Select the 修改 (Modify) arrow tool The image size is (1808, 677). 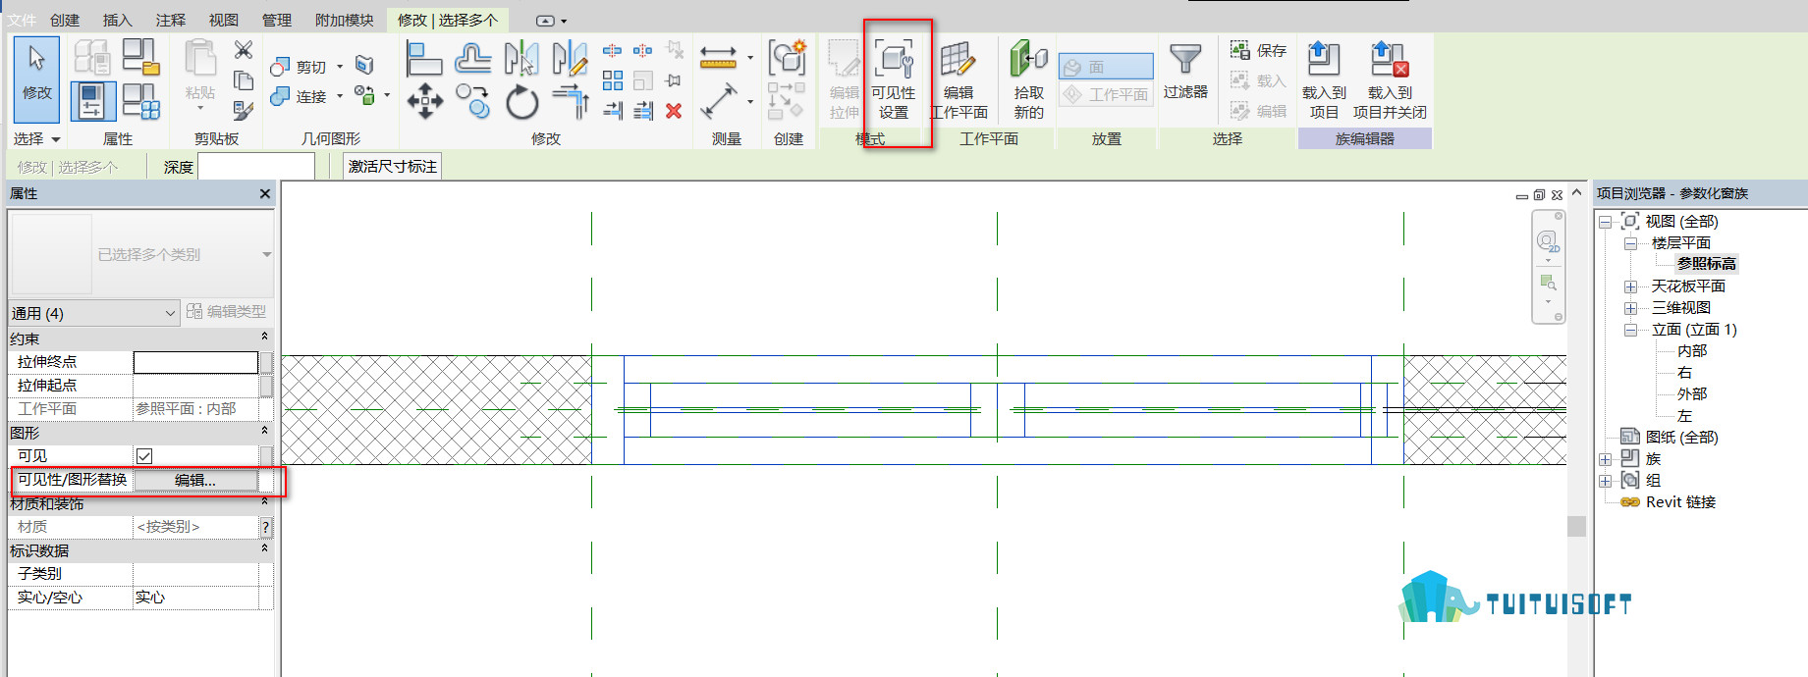coord(36,79)
